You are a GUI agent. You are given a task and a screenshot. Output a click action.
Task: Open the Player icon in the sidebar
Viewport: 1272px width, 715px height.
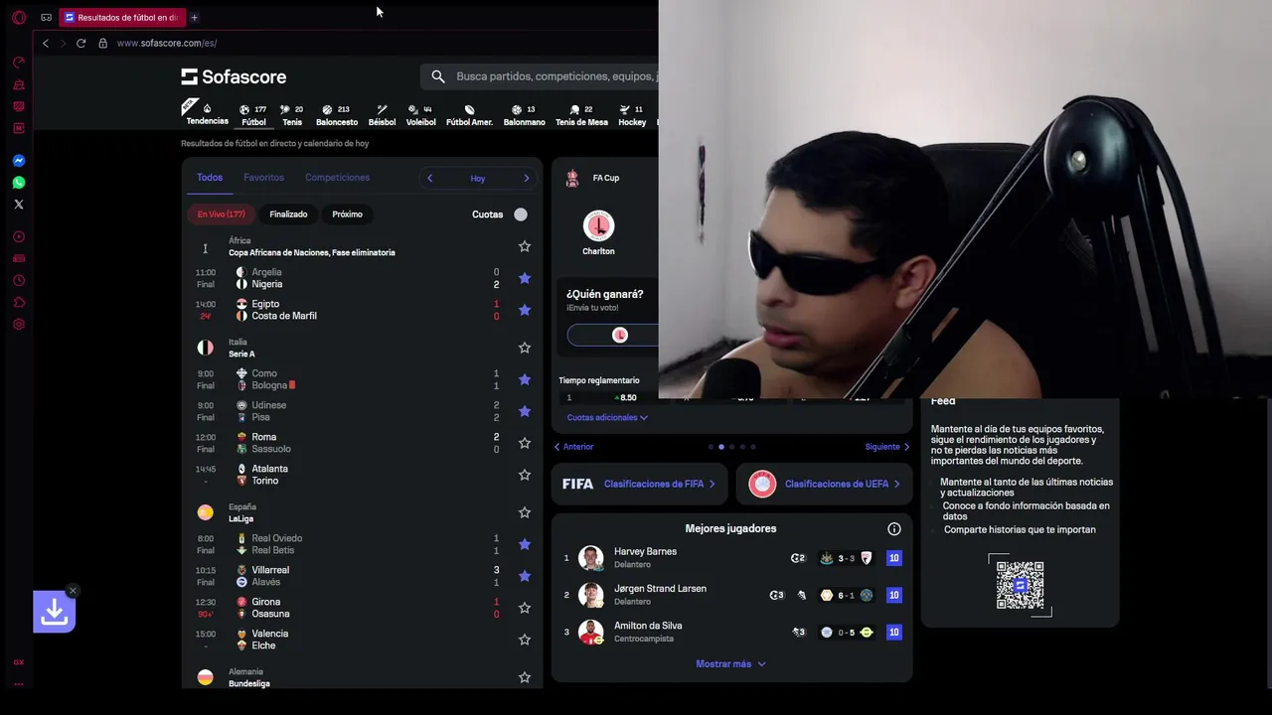pos(18,236)
